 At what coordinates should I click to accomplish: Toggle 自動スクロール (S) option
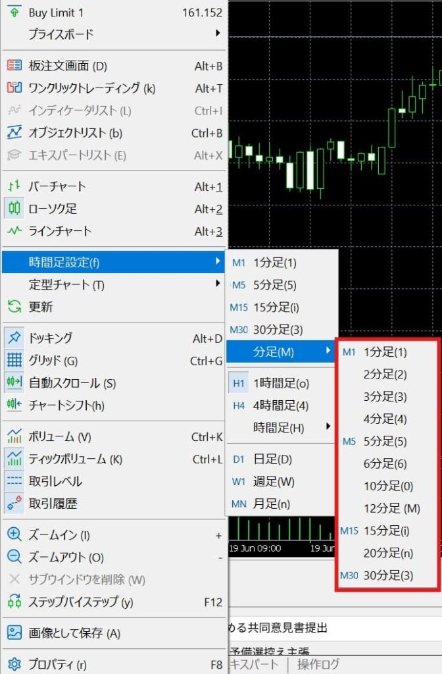[x=113, y=382]
